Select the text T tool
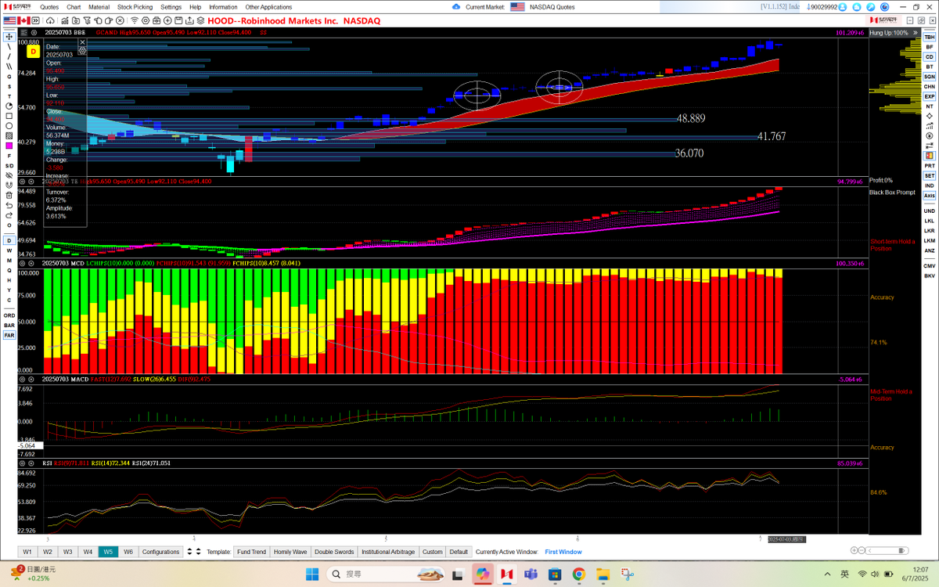 coord(9,96)
